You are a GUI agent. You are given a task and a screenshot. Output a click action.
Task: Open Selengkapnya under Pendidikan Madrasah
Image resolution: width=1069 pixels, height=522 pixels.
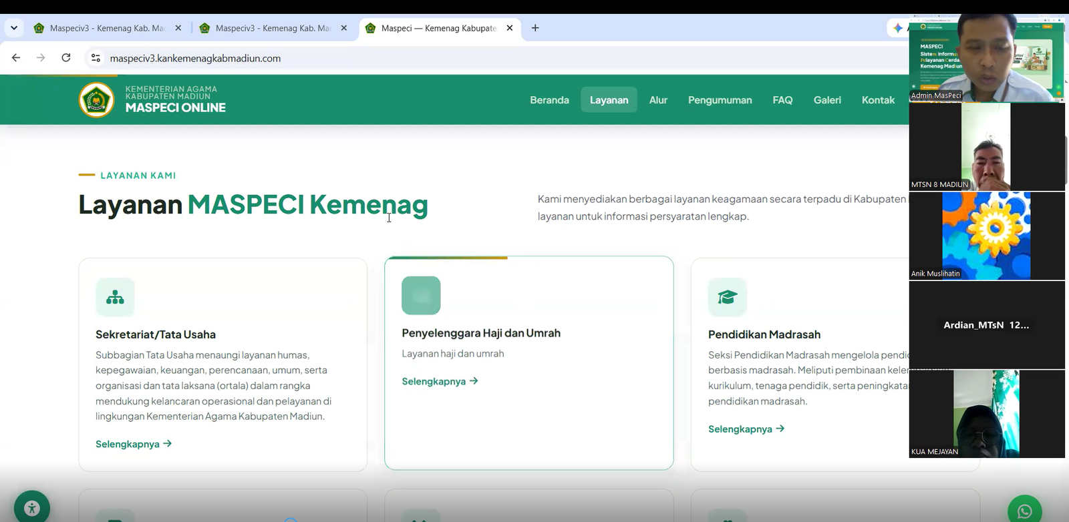(x=746, y=429)
